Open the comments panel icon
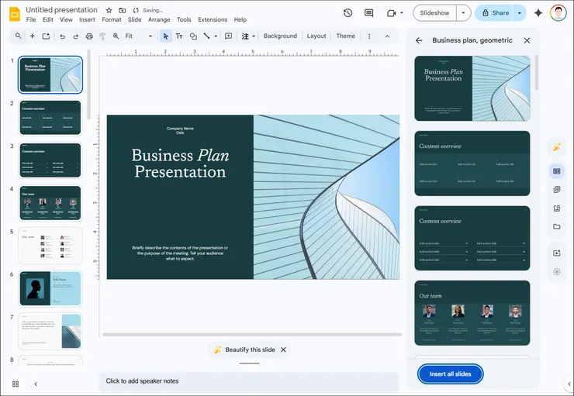Viewport: 574px width, 396px height. 368,13
